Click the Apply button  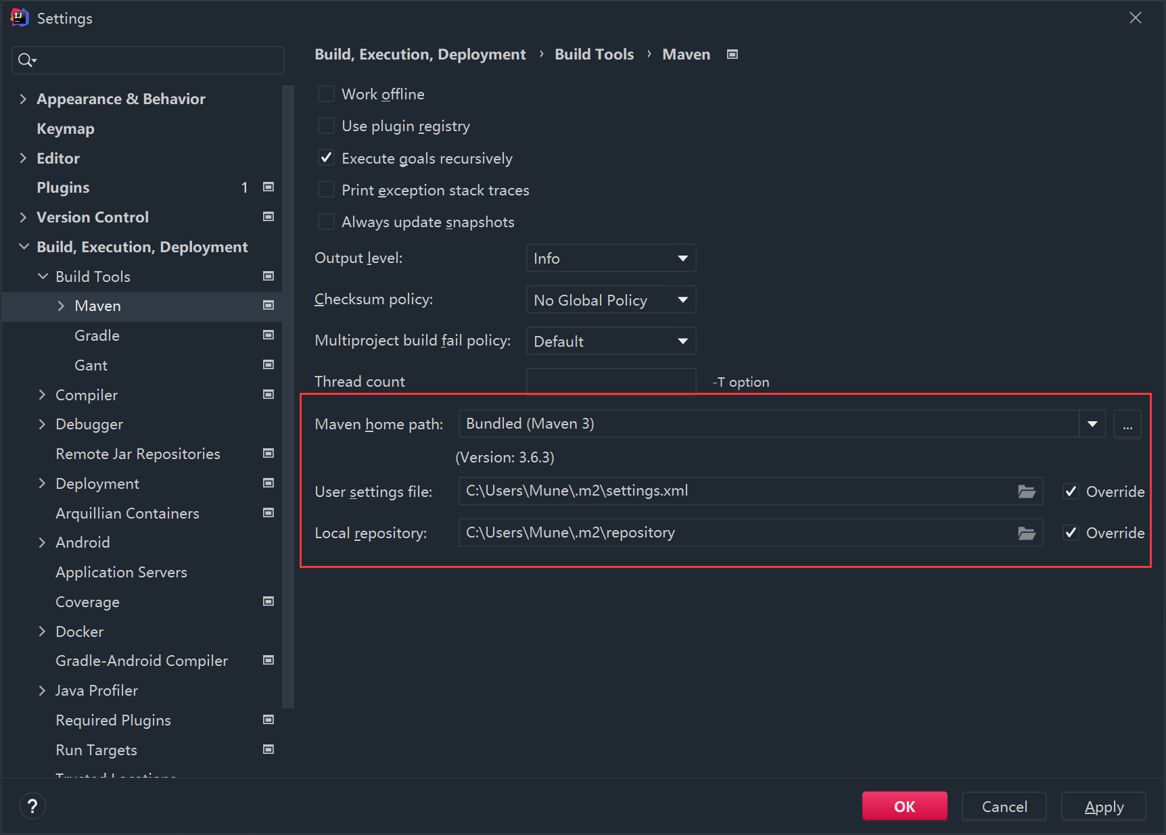tap(1103, 806)
